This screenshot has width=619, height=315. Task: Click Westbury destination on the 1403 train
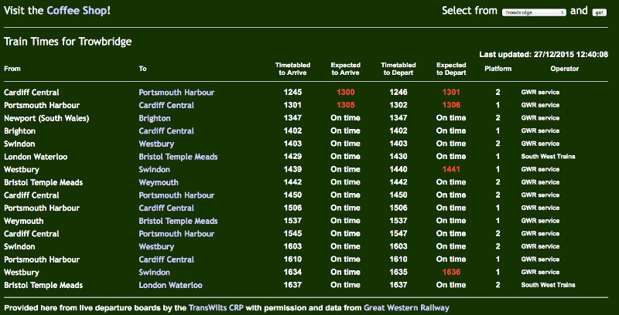156,144
